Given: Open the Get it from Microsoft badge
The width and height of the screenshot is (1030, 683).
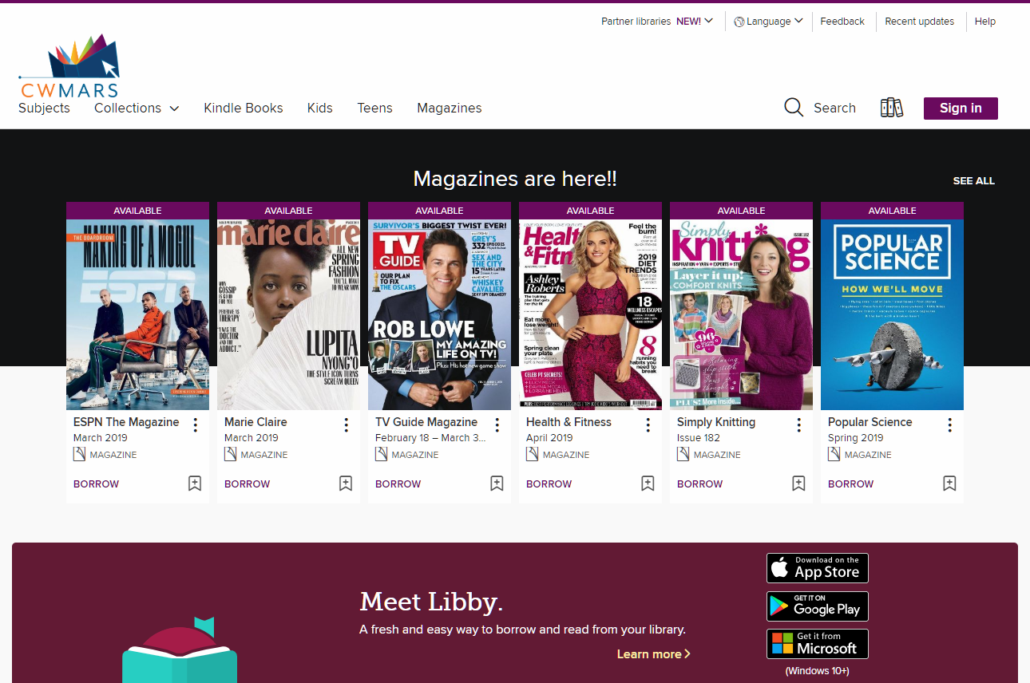Looking at the screenshot, I should pos(817,644).
